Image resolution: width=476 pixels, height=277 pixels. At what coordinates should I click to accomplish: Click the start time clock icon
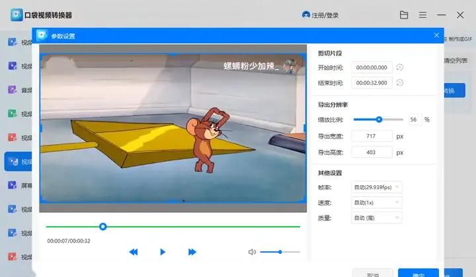pos(400,67)
